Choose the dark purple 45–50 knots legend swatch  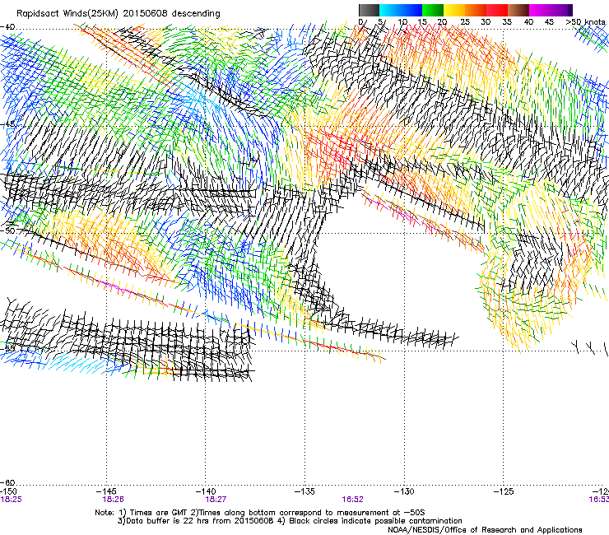561,10
